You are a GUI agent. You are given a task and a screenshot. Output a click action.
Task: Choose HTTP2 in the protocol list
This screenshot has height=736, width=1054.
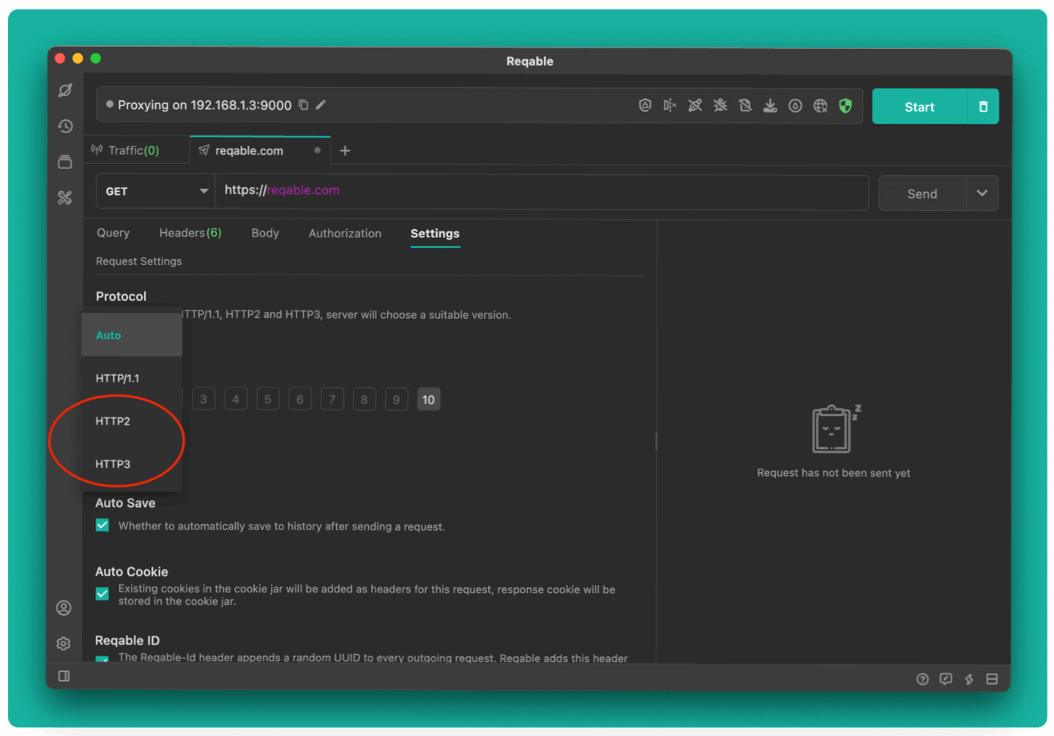[132, 421]
